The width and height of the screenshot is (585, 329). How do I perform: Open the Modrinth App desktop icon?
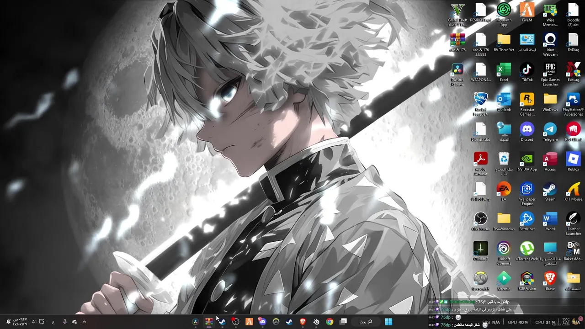(x=504, y=15)
